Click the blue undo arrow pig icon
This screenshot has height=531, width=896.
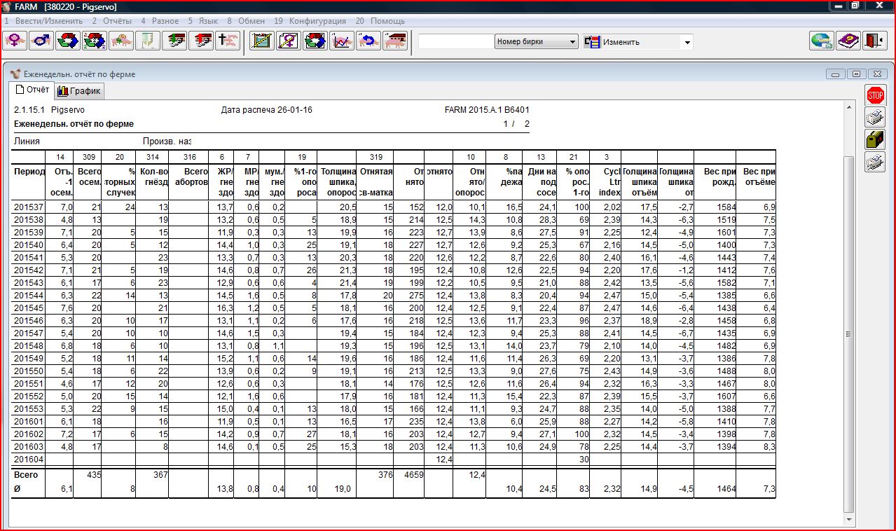[368, 41]
